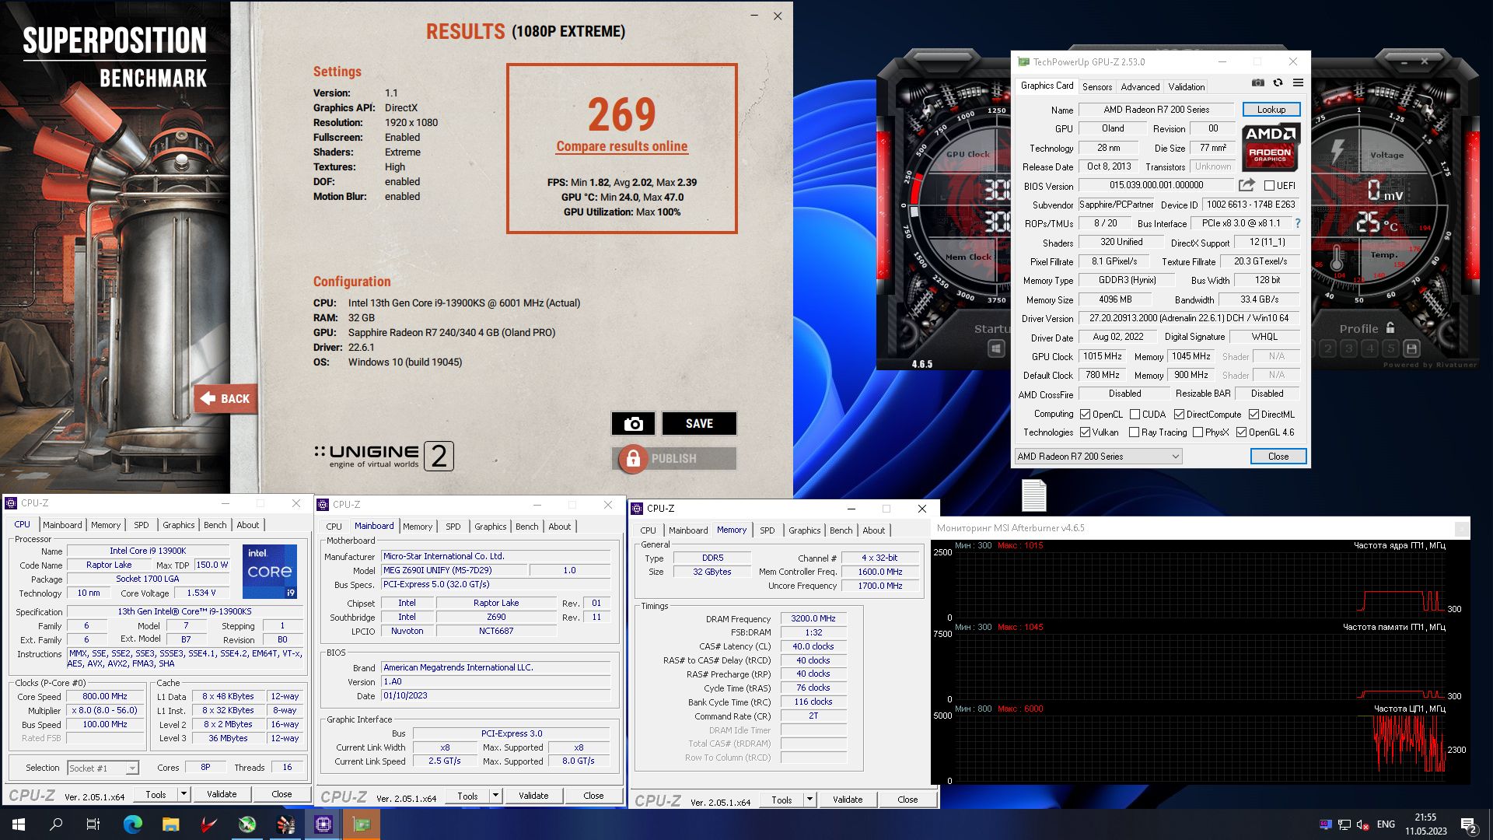Click the Afterburner Windows startup icon

996,348
